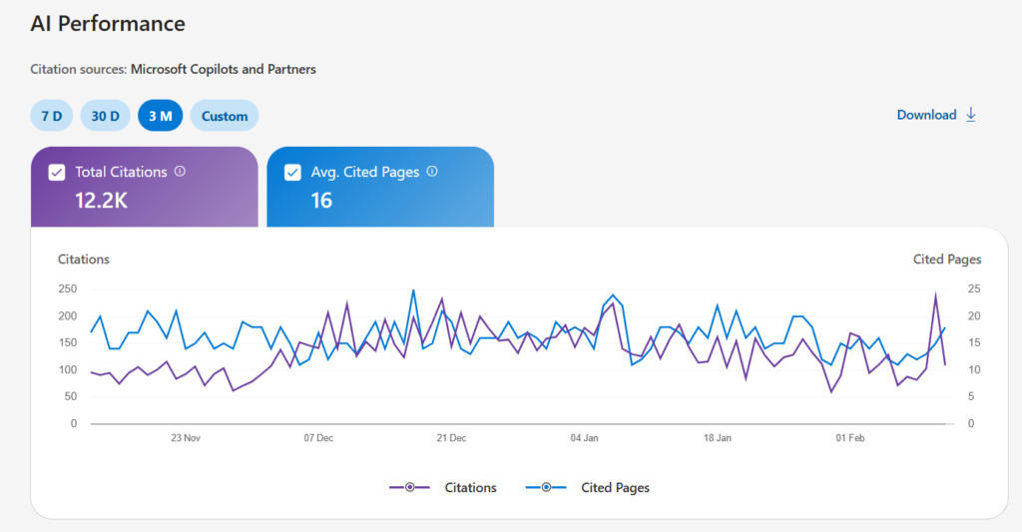
Task: Click Microsoft Copilots and Partners text
Action: pos(223,70)
